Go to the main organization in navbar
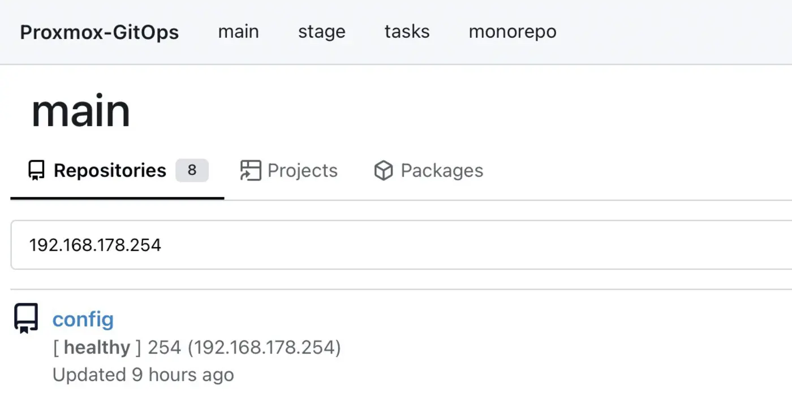This screenshot has width=792, height=396. 238,31
